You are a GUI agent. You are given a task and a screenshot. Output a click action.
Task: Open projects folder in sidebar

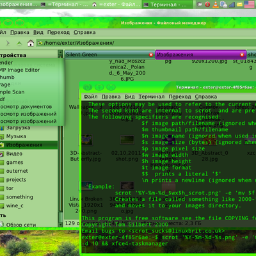click(16, 180)
